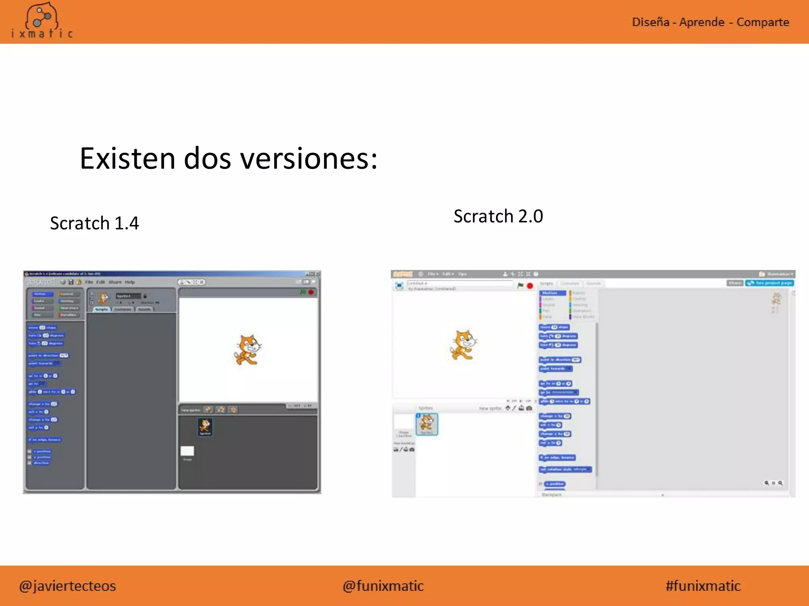Click red stop button in Scratch 2.0
The image size is (809, 606).
[x=530, y=286]
